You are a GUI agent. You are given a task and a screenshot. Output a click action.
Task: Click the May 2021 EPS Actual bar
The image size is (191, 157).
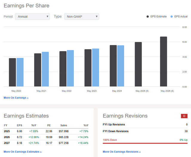(45, 69)
